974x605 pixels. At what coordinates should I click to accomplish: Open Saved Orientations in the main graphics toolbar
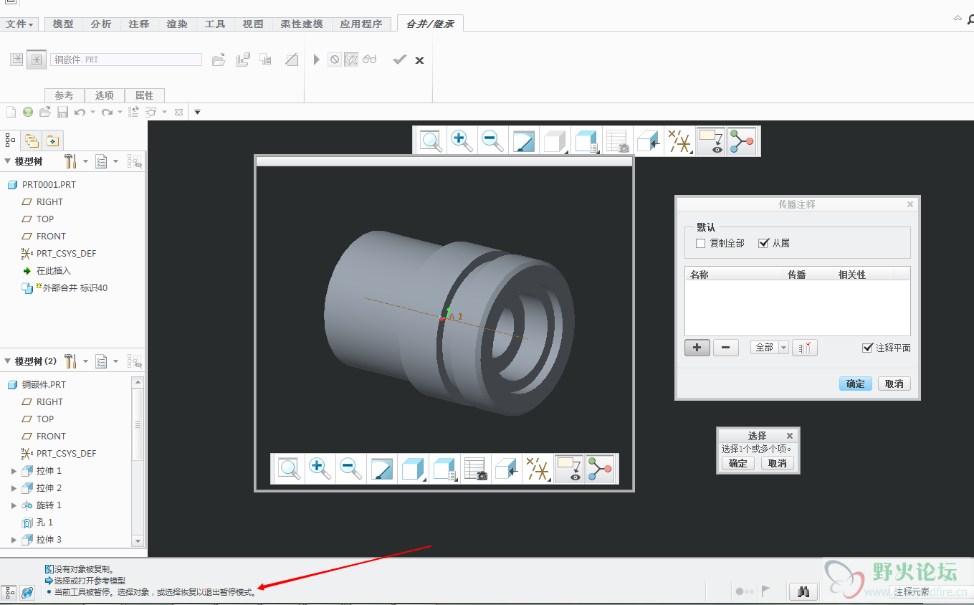click(x=586, y=140)
